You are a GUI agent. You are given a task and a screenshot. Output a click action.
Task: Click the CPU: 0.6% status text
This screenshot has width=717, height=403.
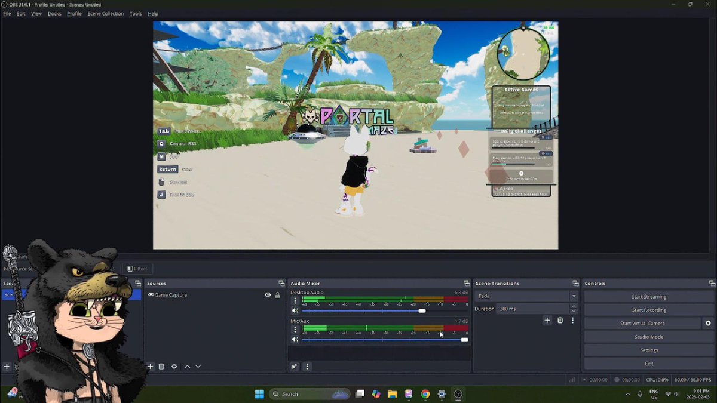coord(657,379)
